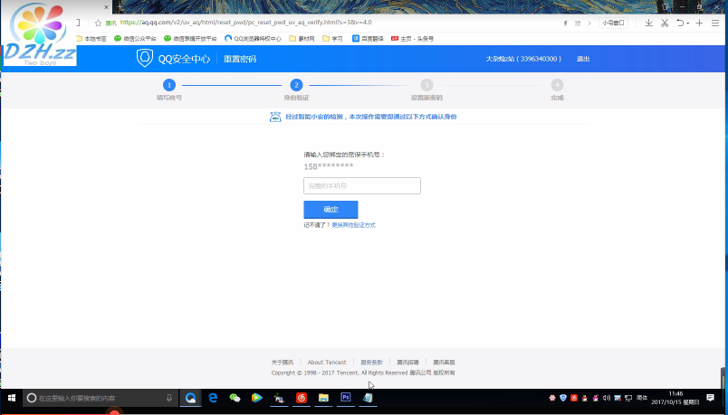Open the Windows Start menu
The width and height of the screenshot is (728, 415).
point(12,398)
